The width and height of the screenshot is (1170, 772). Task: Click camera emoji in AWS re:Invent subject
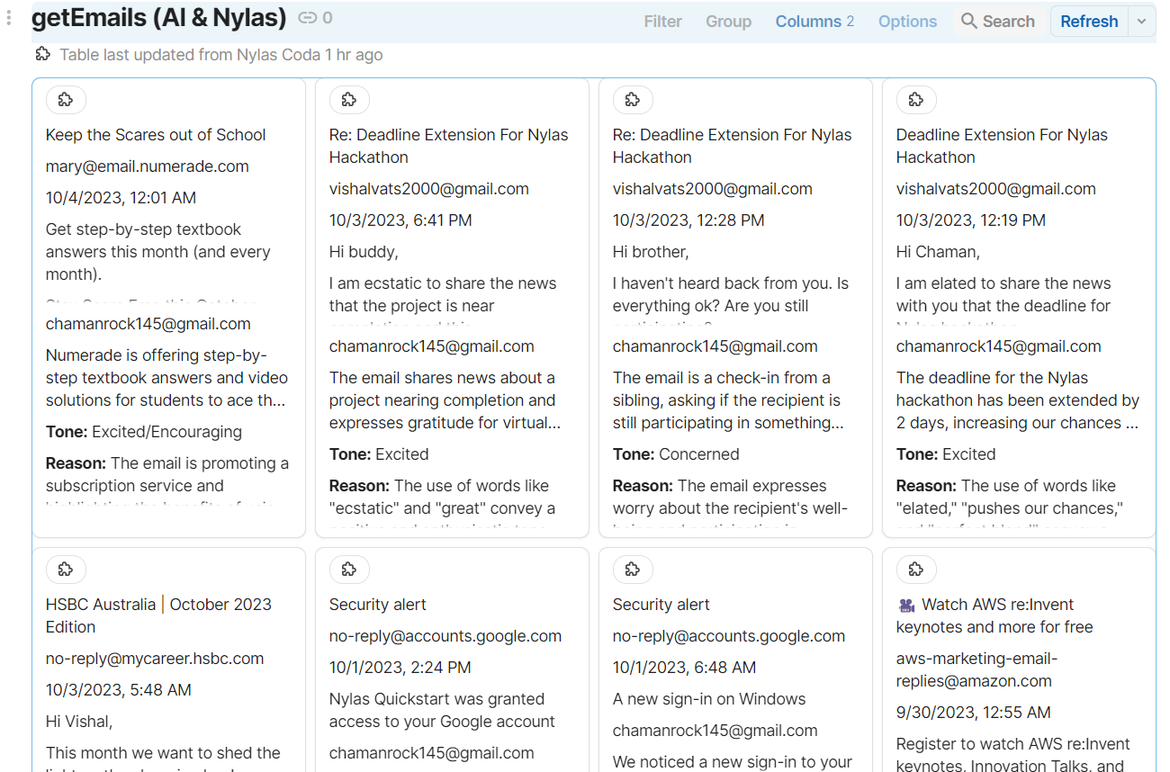(x=906, y=606)
